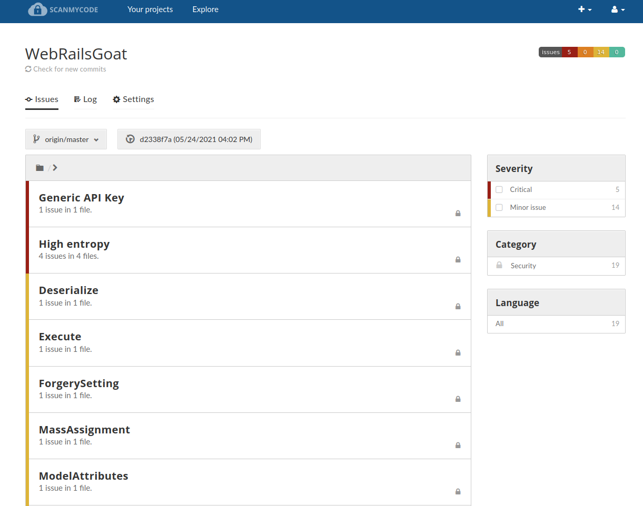The width and height of the screenshot is (643, 506).
Task: Click the lock icon on Generic API Key row
Action: (458, 214)
